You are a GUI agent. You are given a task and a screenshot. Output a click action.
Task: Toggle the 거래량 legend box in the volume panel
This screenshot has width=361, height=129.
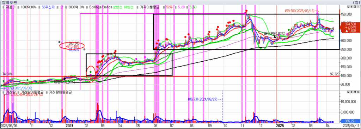(x=4, y=92)
